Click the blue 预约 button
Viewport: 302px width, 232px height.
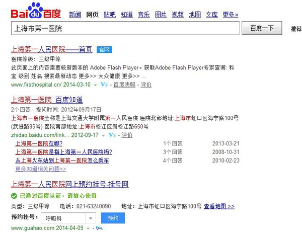pyautogui.click(x=113, y=218)
